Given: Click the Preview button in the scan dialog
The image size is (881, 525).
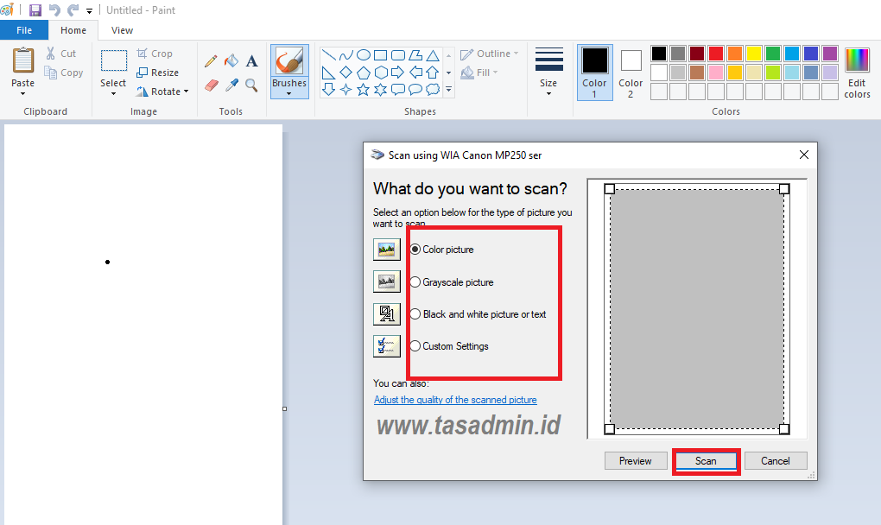Looking at the screenshot, I should (636, 461).
